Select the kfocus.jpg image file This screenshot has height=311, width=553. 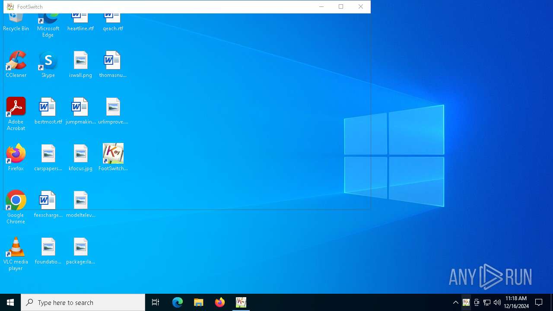(80, 158)
